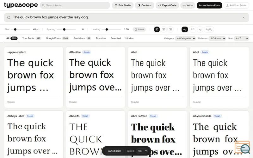
Task: Switch to Fontshare tab
Action: [82, 38]
